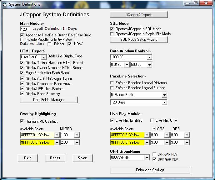Check the Brisnet data vendor box
Viewport: 215px width, 180px height.
49,44
